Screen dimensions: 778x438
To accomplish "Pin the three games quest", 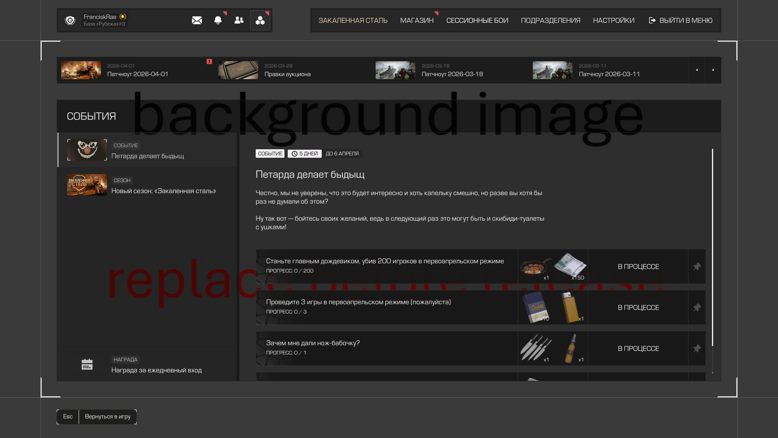I will [x=697, y=307].
